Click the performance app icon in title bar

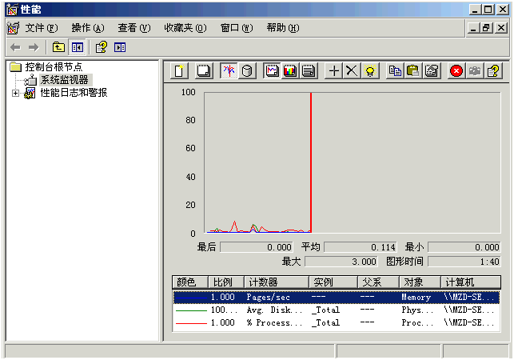pos(13,10)
